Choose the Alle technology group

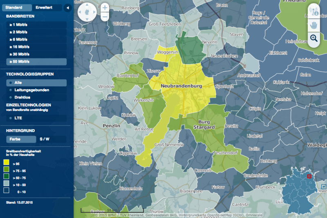coord(18,83)
